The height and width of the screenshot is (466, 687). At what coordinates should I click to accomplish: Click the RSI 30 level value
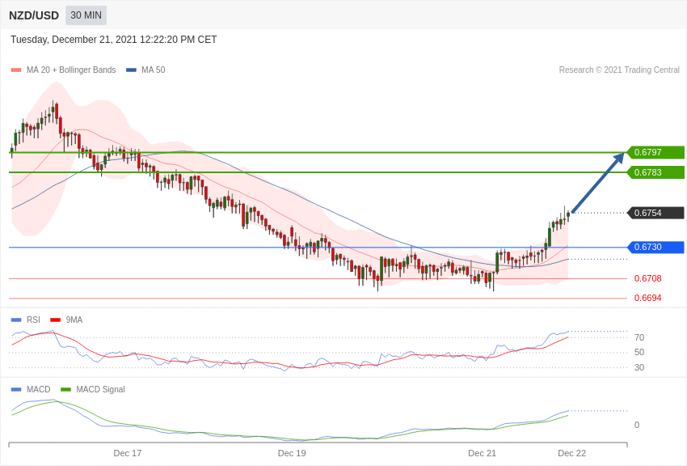639,367
